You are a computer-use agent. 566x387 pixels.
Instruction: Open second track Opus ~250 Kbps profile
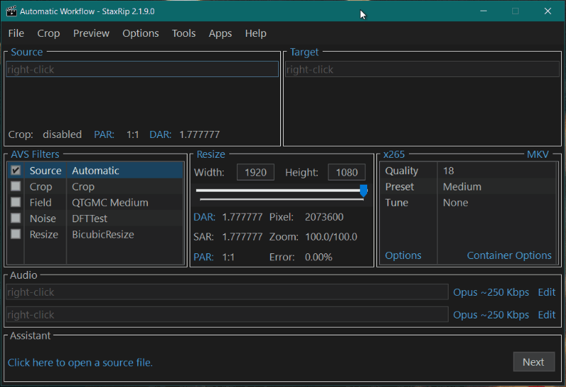[x=491, y=315]
